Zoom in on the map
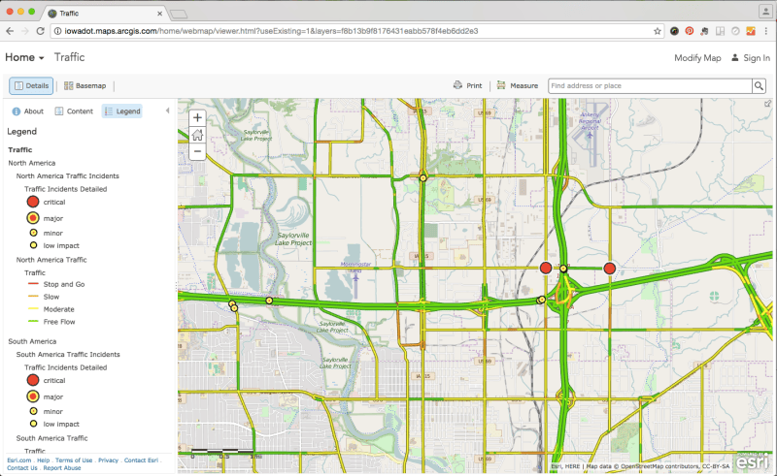777x476 pixels. [x=197, y=117]
